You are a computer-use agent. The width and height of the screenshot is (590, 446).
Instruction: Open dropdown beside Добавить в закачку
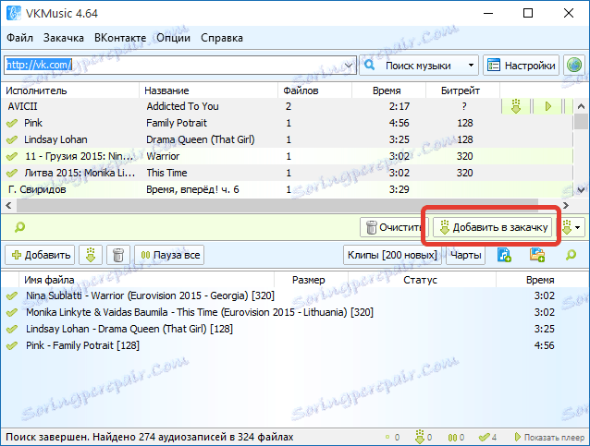point(578,227)
